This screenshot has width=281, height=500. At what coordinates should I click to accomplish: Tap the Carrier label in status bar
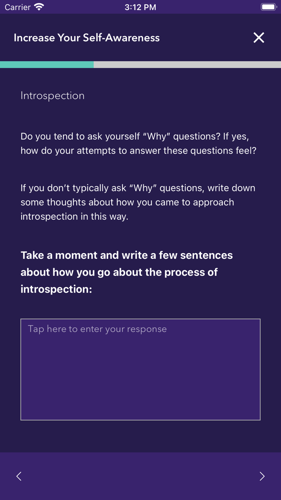[18, 7]
